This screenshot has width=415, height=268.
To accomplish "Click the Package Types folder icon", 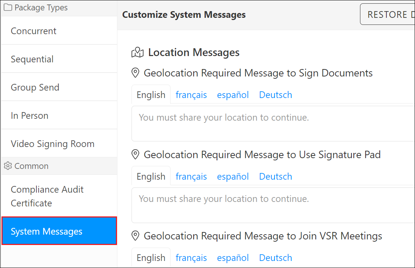I will click(x=8, y=7).
